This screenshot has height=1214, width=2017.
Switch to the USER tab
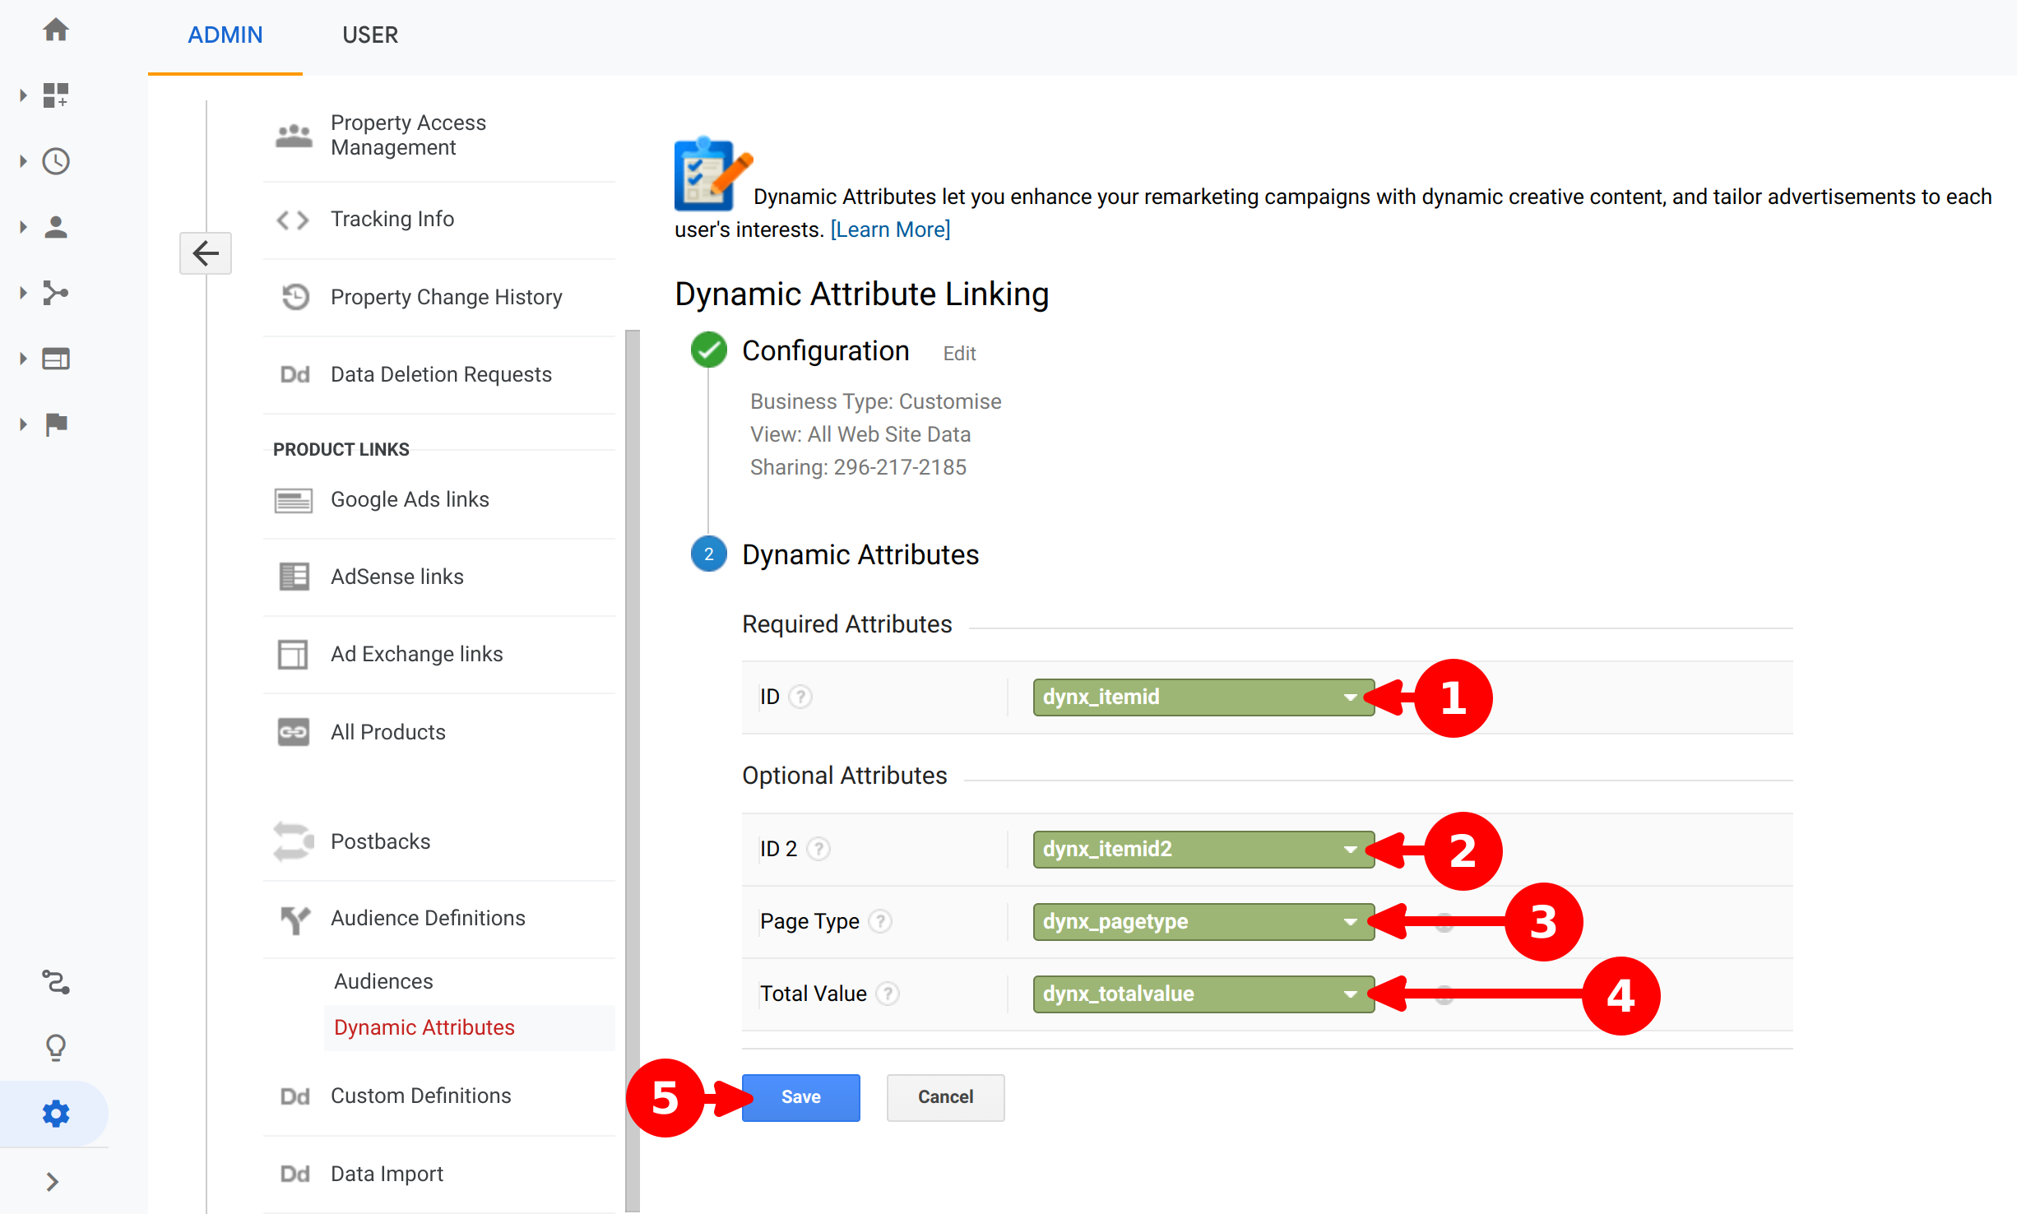click(370, 35)
